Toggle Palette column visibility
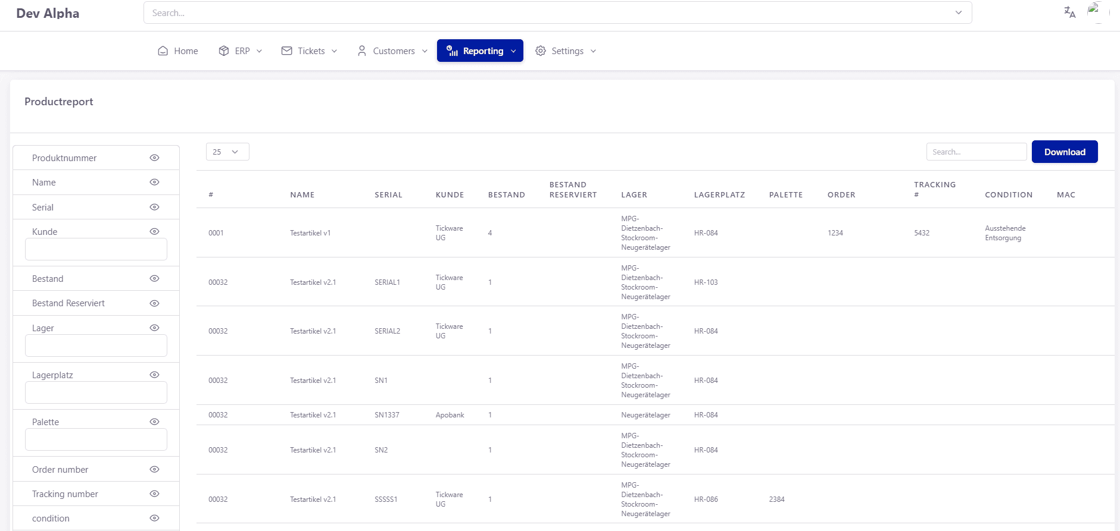1120x531 pixels. click(x=154, y=422)
